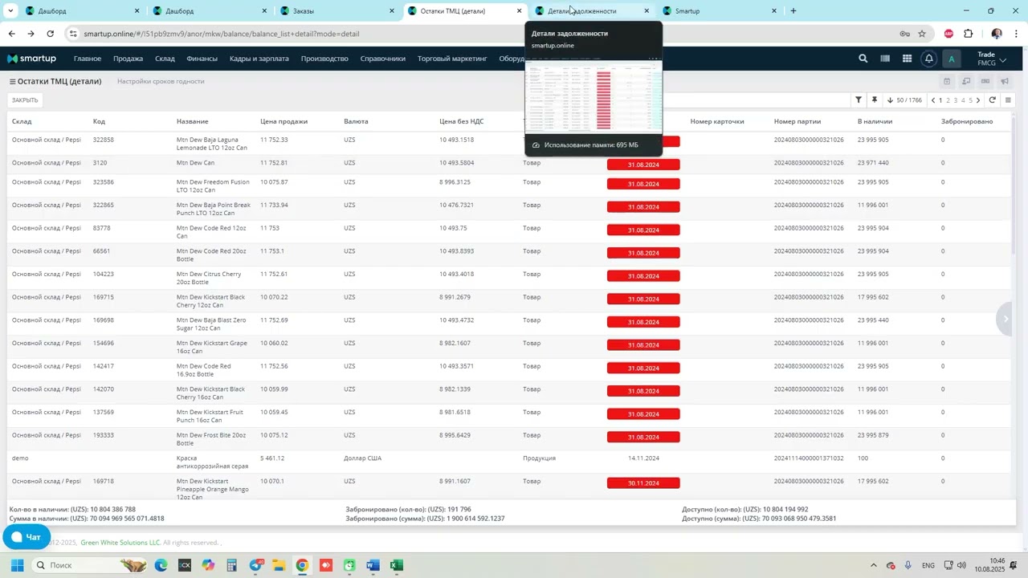The image size is (1028, 578).
Task: Open Chrome tab search dropdown arrow
Action: point(10,11)
